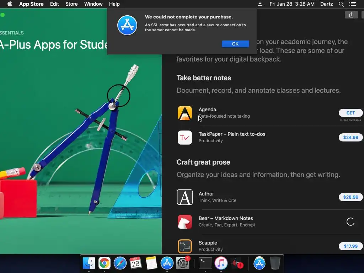Open TaskPaper – Plain text to-dos title
Viewport: 364px width, 273px height.
click(232, 134)
